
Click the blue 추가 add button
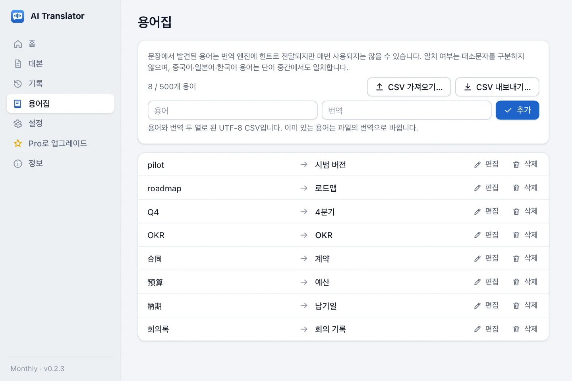tap(517, 110)
